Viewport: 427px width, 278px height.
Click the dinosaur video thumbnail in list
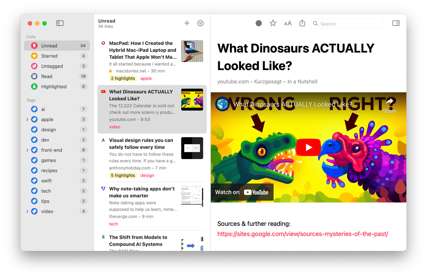pyautogui.click(x=192, y=99)
